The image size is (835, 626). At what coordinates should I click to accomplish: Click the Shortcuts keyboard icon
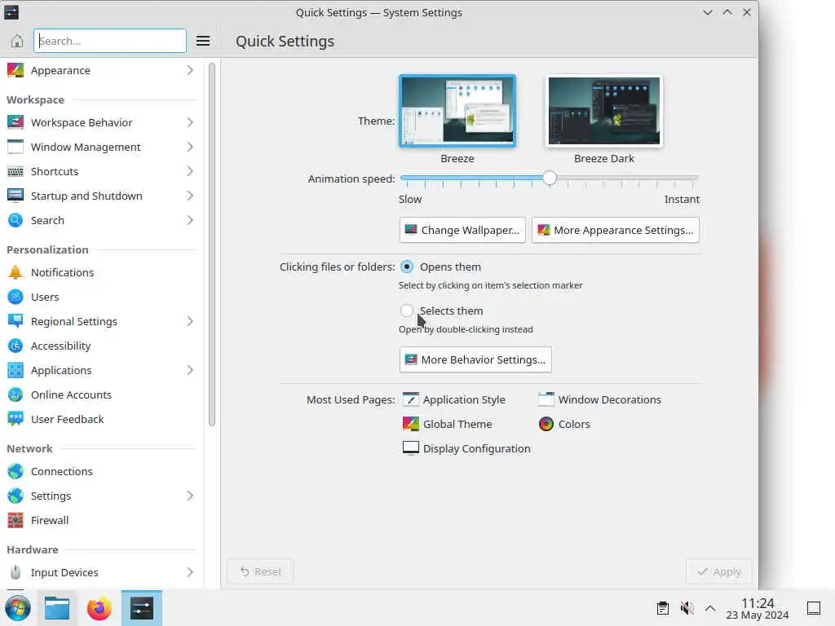coord(15,171)
